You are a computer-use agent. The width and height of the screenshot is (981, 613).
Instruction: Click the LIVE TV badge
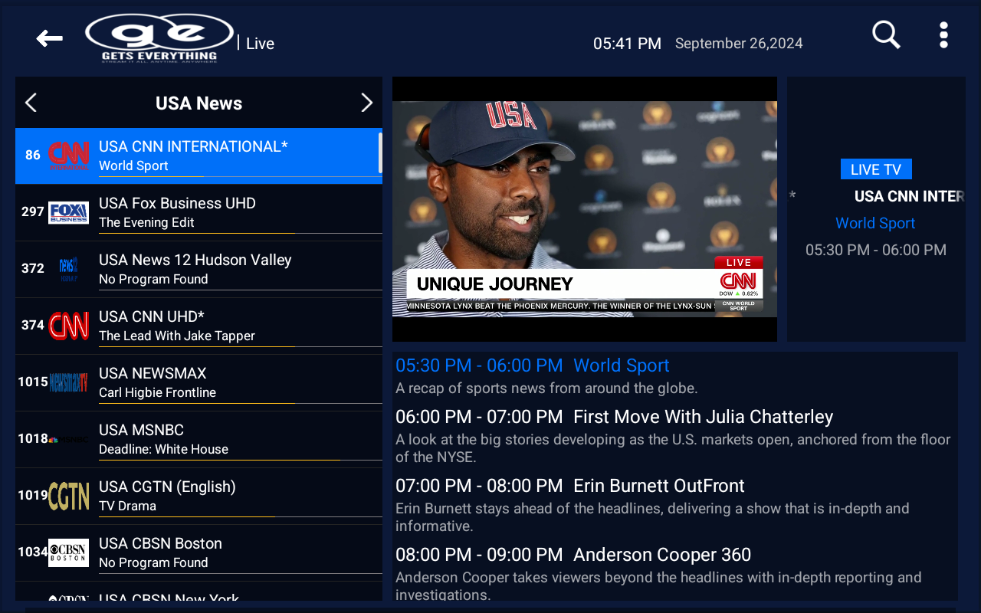tap(876, 169)
